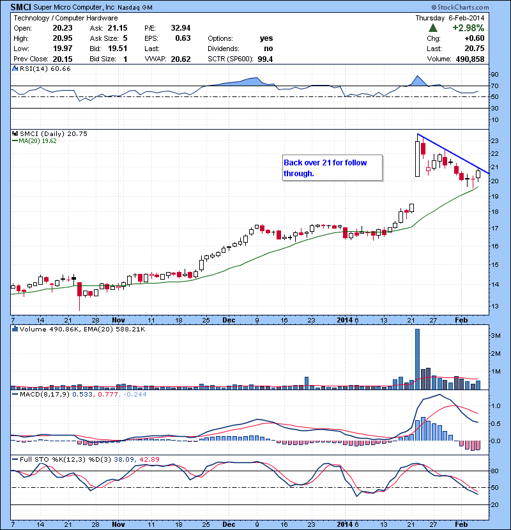511x530 pixels.
Task: Click the Nov label on price axis
Action: (x=118, y=320)
